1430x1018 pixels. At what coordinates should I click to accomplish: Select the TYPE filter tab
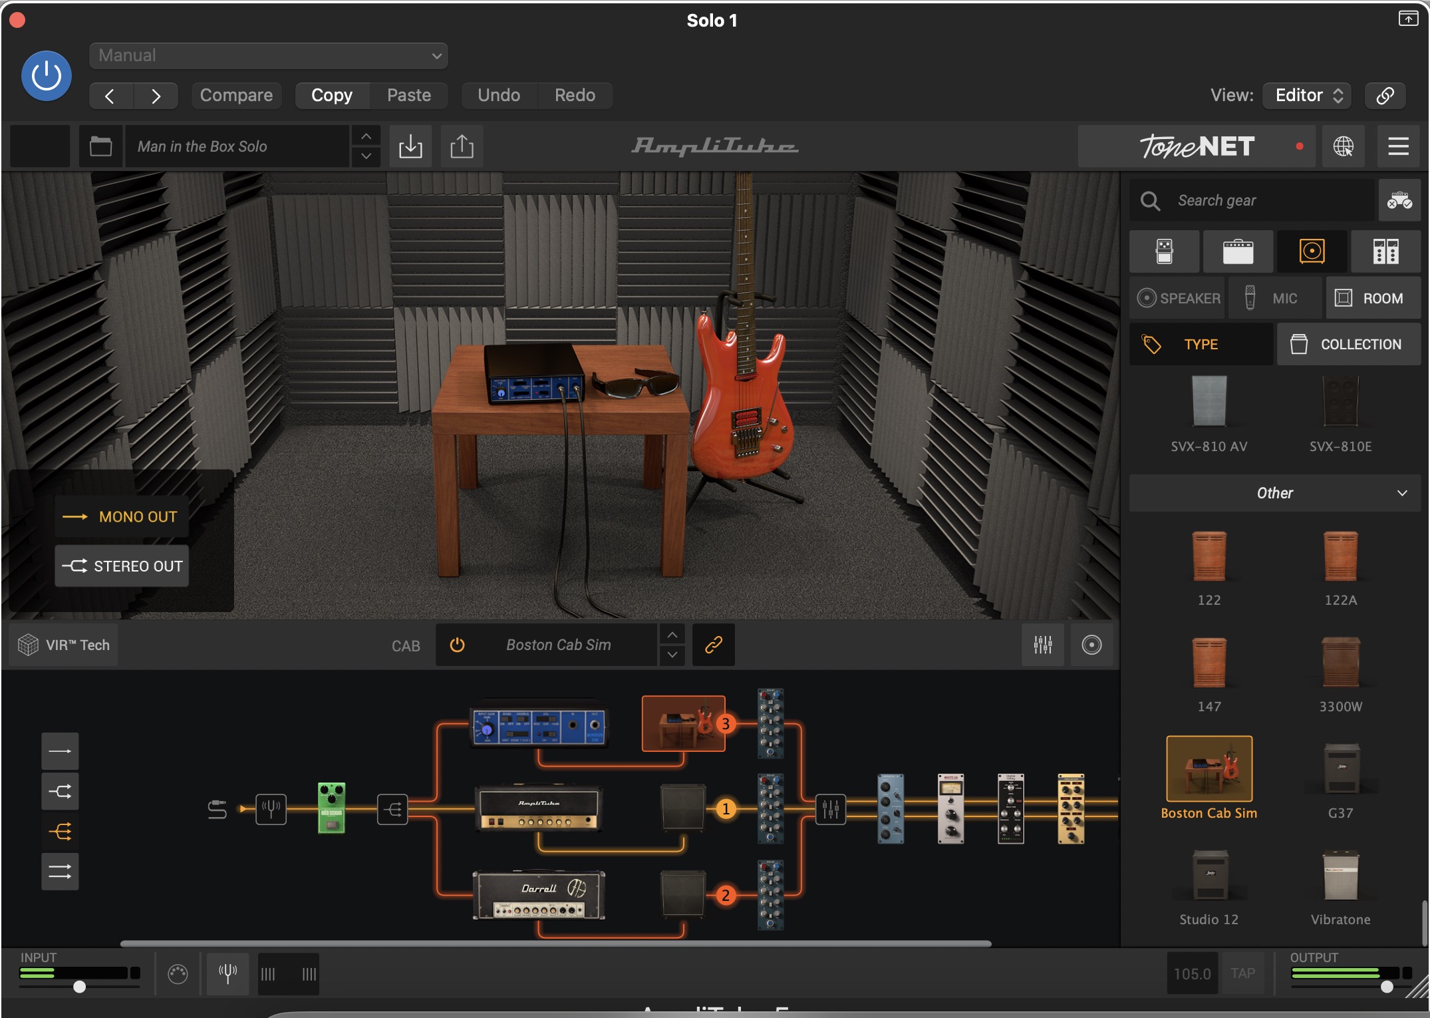point(1201,344)
